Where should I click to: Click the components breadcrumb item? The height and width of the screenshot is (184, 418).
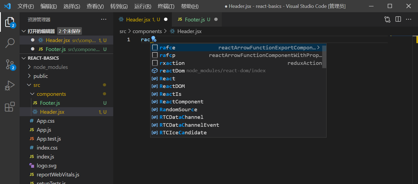pos(147,31)
